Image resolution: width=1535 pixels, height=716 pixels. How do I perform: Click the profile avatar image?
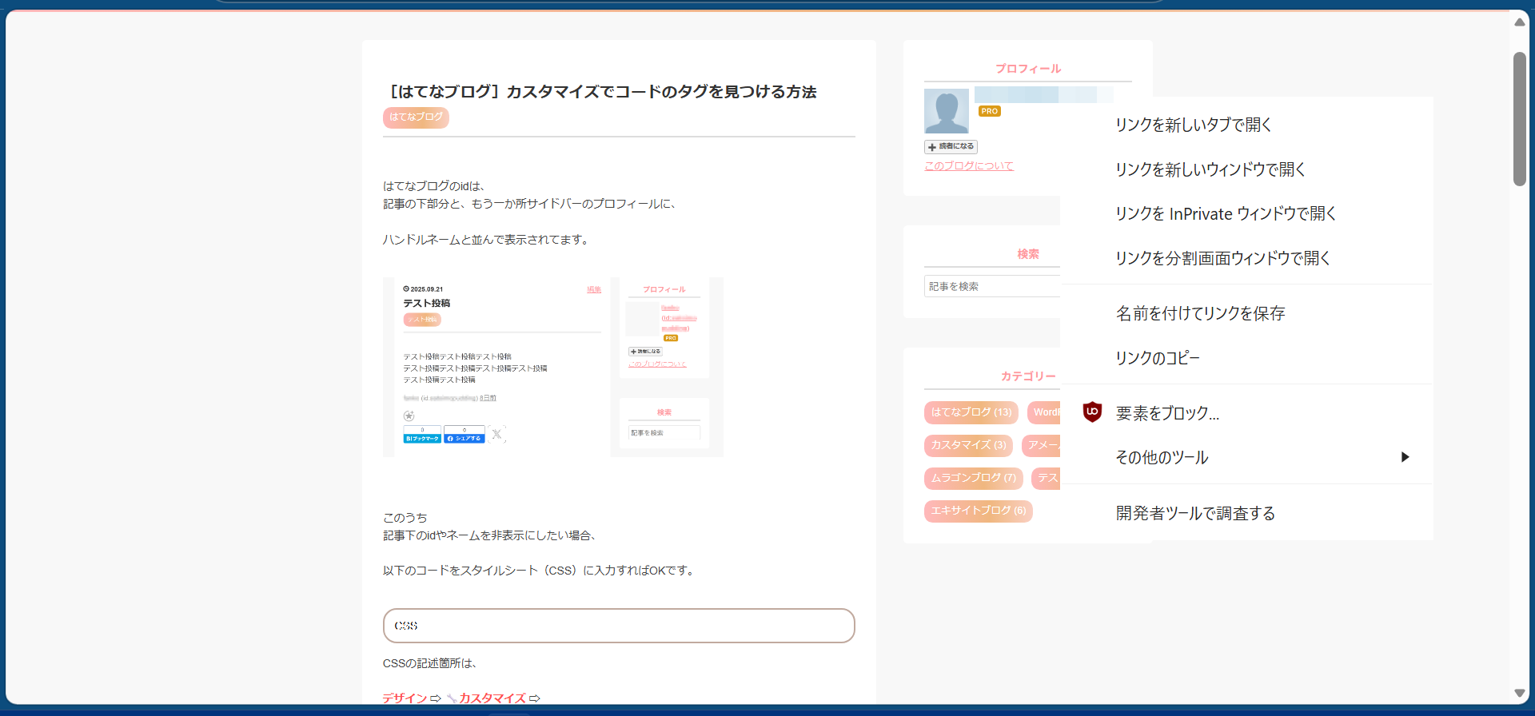(x=947, y=111)
